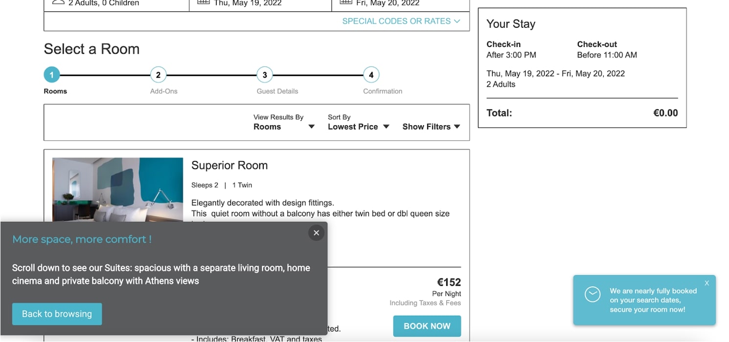Image resolution: width=729 pixels, height=342 pixels.
Task: Go to step 3 Guest Details circle
Action: pyautogui.click(x=265, y=75)
